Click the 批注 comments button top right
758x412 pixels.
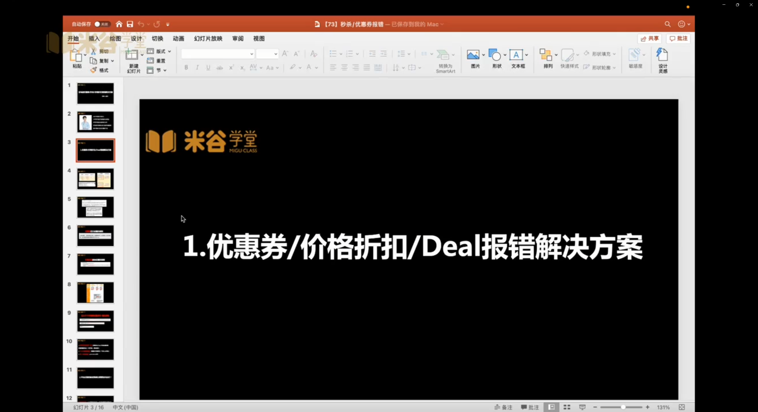pyautogui.click(x=678, y=38)
